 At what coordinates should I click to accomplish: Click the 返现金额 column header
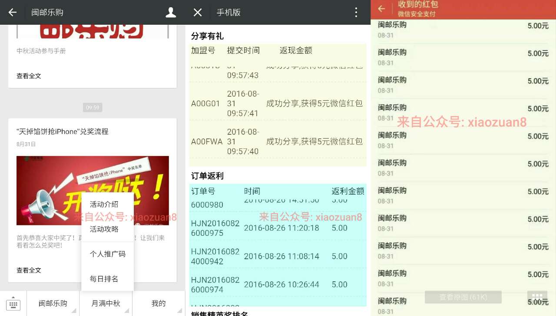point(296,50)
